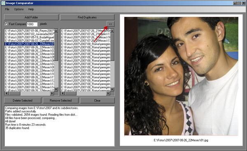Click the right list vertical scrollbar thumb

click(x=112, y=47)
